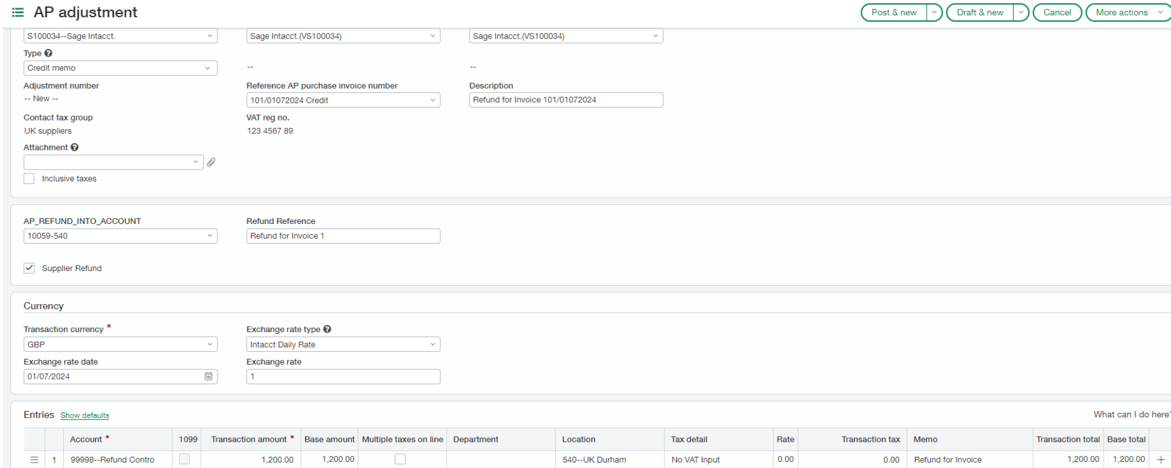Add a new entry line with plus icon
This screenshot has width=1171, height=468.
pos(1161,459)
